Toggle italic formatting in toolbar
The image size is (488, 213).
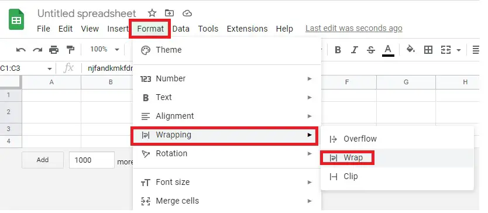click(354, 50)
